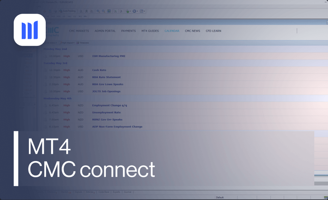Screen dimensions: 328x200
Task: Select the W1 timeframe button
Action: [80, 16]
